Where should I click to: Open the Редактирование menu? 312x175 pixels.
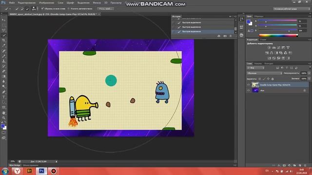(x=27, y=3)
